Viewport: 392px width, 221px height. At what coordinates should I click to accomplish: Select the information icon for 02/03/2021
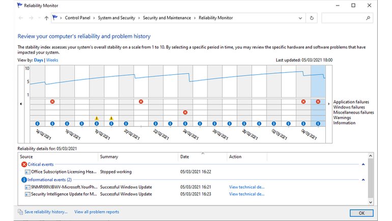pos(274,124)
